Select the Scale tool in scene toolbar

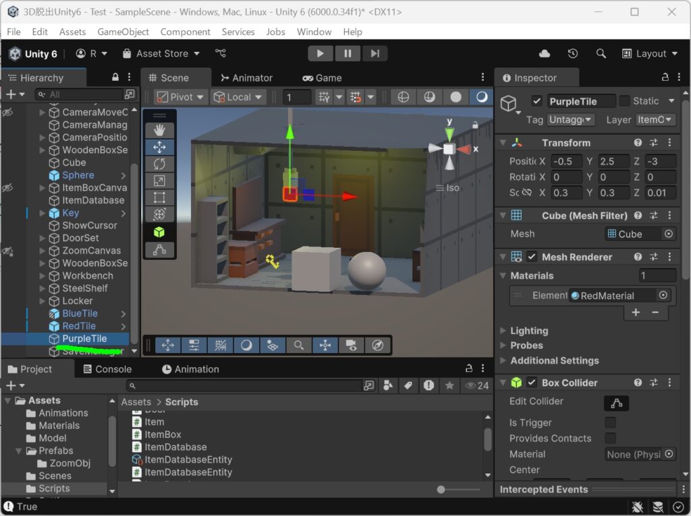point(159,181)
